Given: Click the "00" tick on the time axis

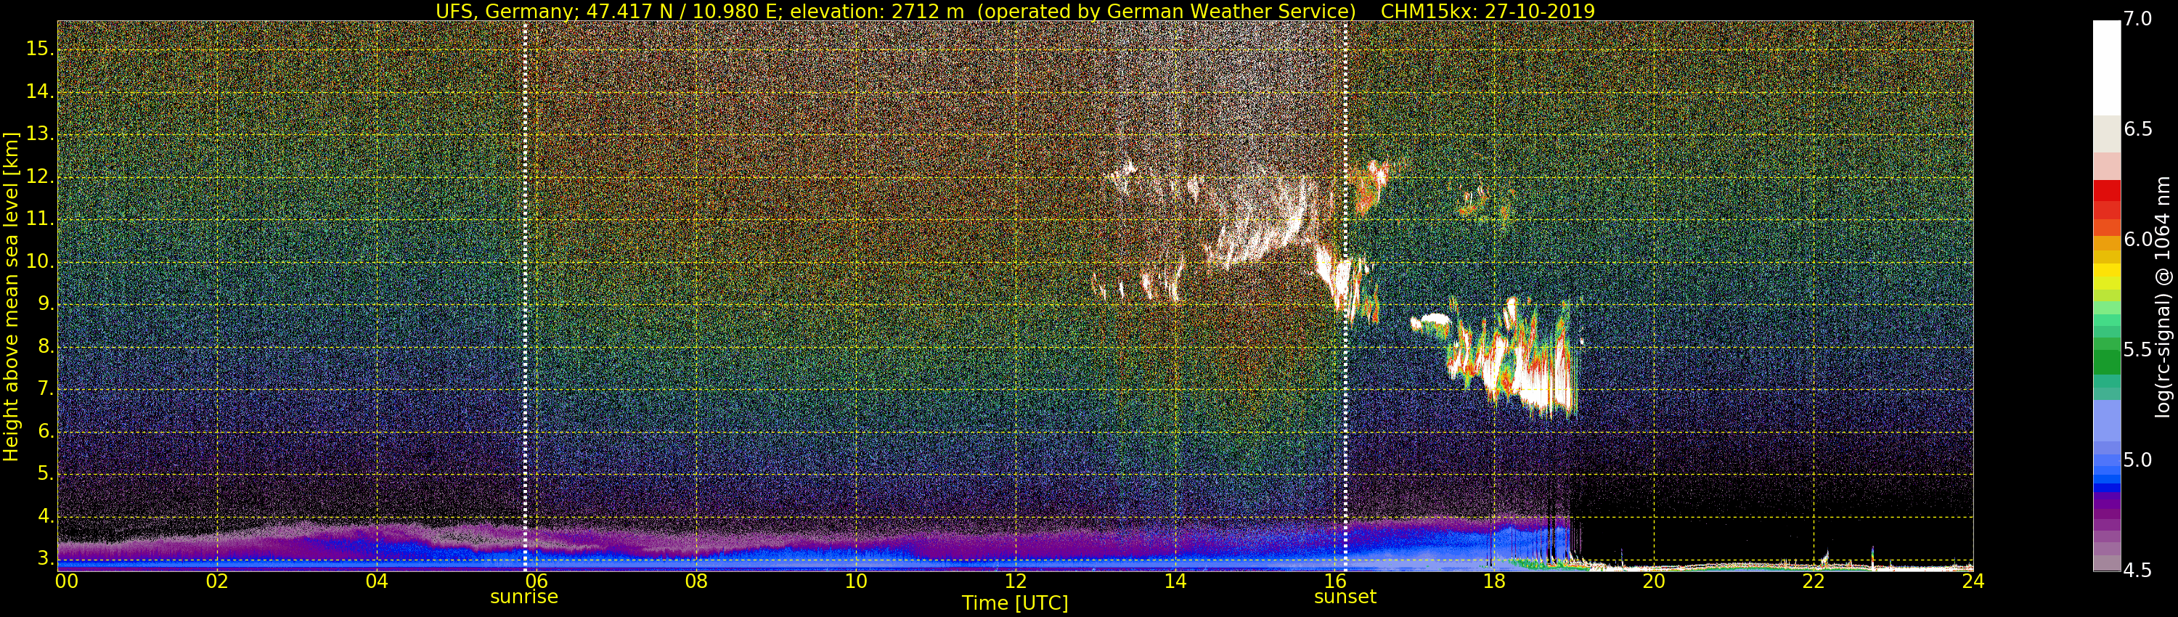Looking at the screenshot, I should point(67,581).
